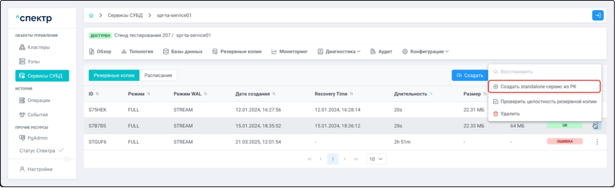Image resolution: width=616 pixels, height=188 pixels.
Task: Open Узлы in sidebar
Action: [x=33, y=62]
